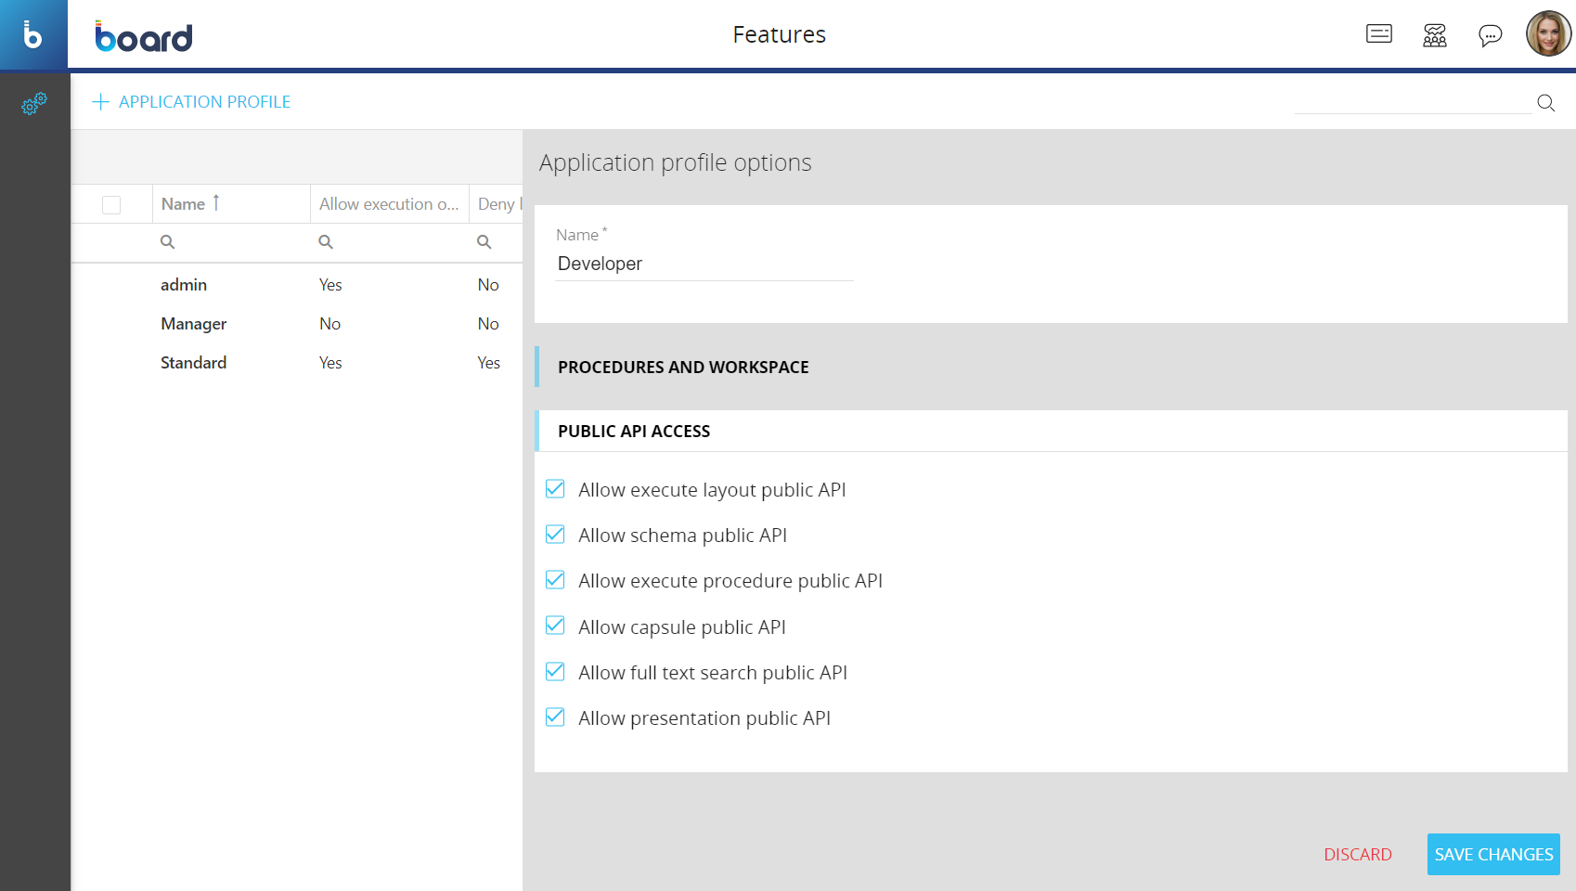Viewport: 1576px width, 891px height.
Task: Click the Discard button
Action: click(1357, 855)
